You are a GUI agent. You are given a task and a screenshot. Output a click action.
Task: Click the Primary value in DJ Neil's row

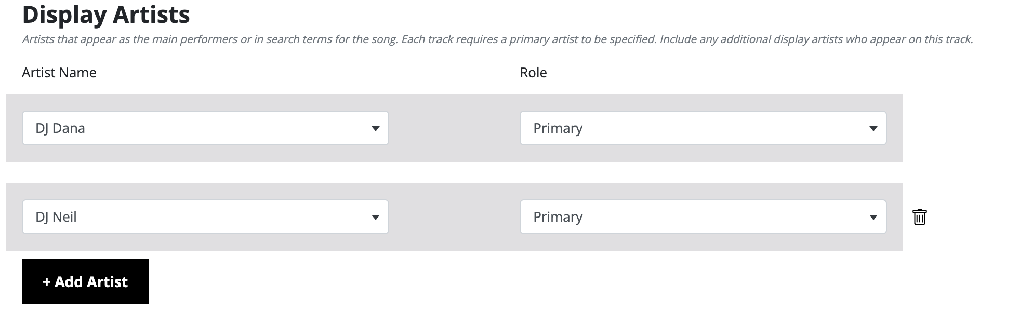[x=558, y=217]
